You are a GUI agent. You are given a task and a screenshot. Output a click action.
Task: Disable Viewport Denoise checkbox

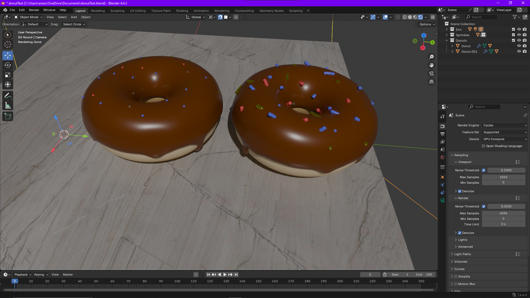tap(460, 191)
